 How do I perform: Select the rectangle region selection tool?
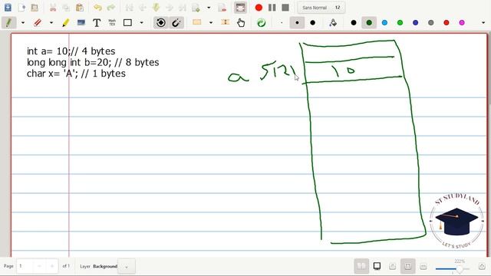pyautogui.click(x=196, y=22)
